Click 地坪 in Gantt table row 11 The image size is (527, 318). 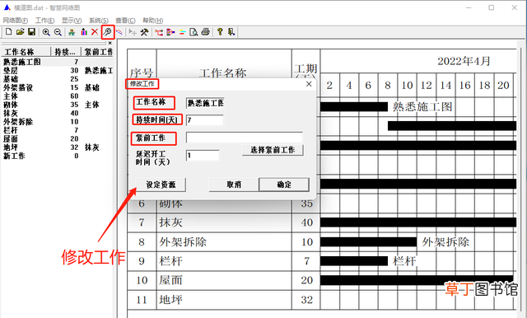tap(170, 300)
